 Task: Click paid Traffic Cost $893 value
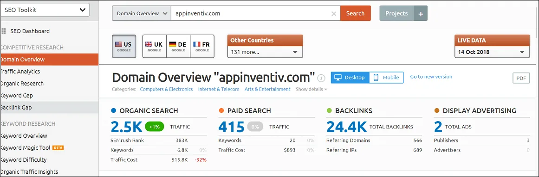click(x=290, y=150)
